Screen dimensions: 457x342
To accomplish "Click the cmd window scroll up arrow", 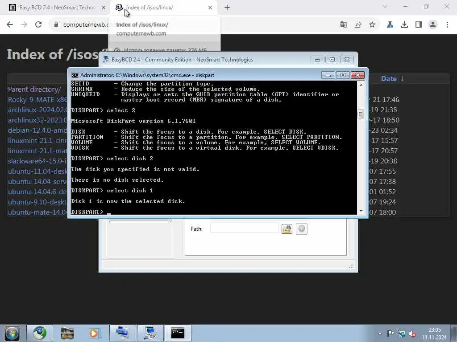I will pos(361,85).
